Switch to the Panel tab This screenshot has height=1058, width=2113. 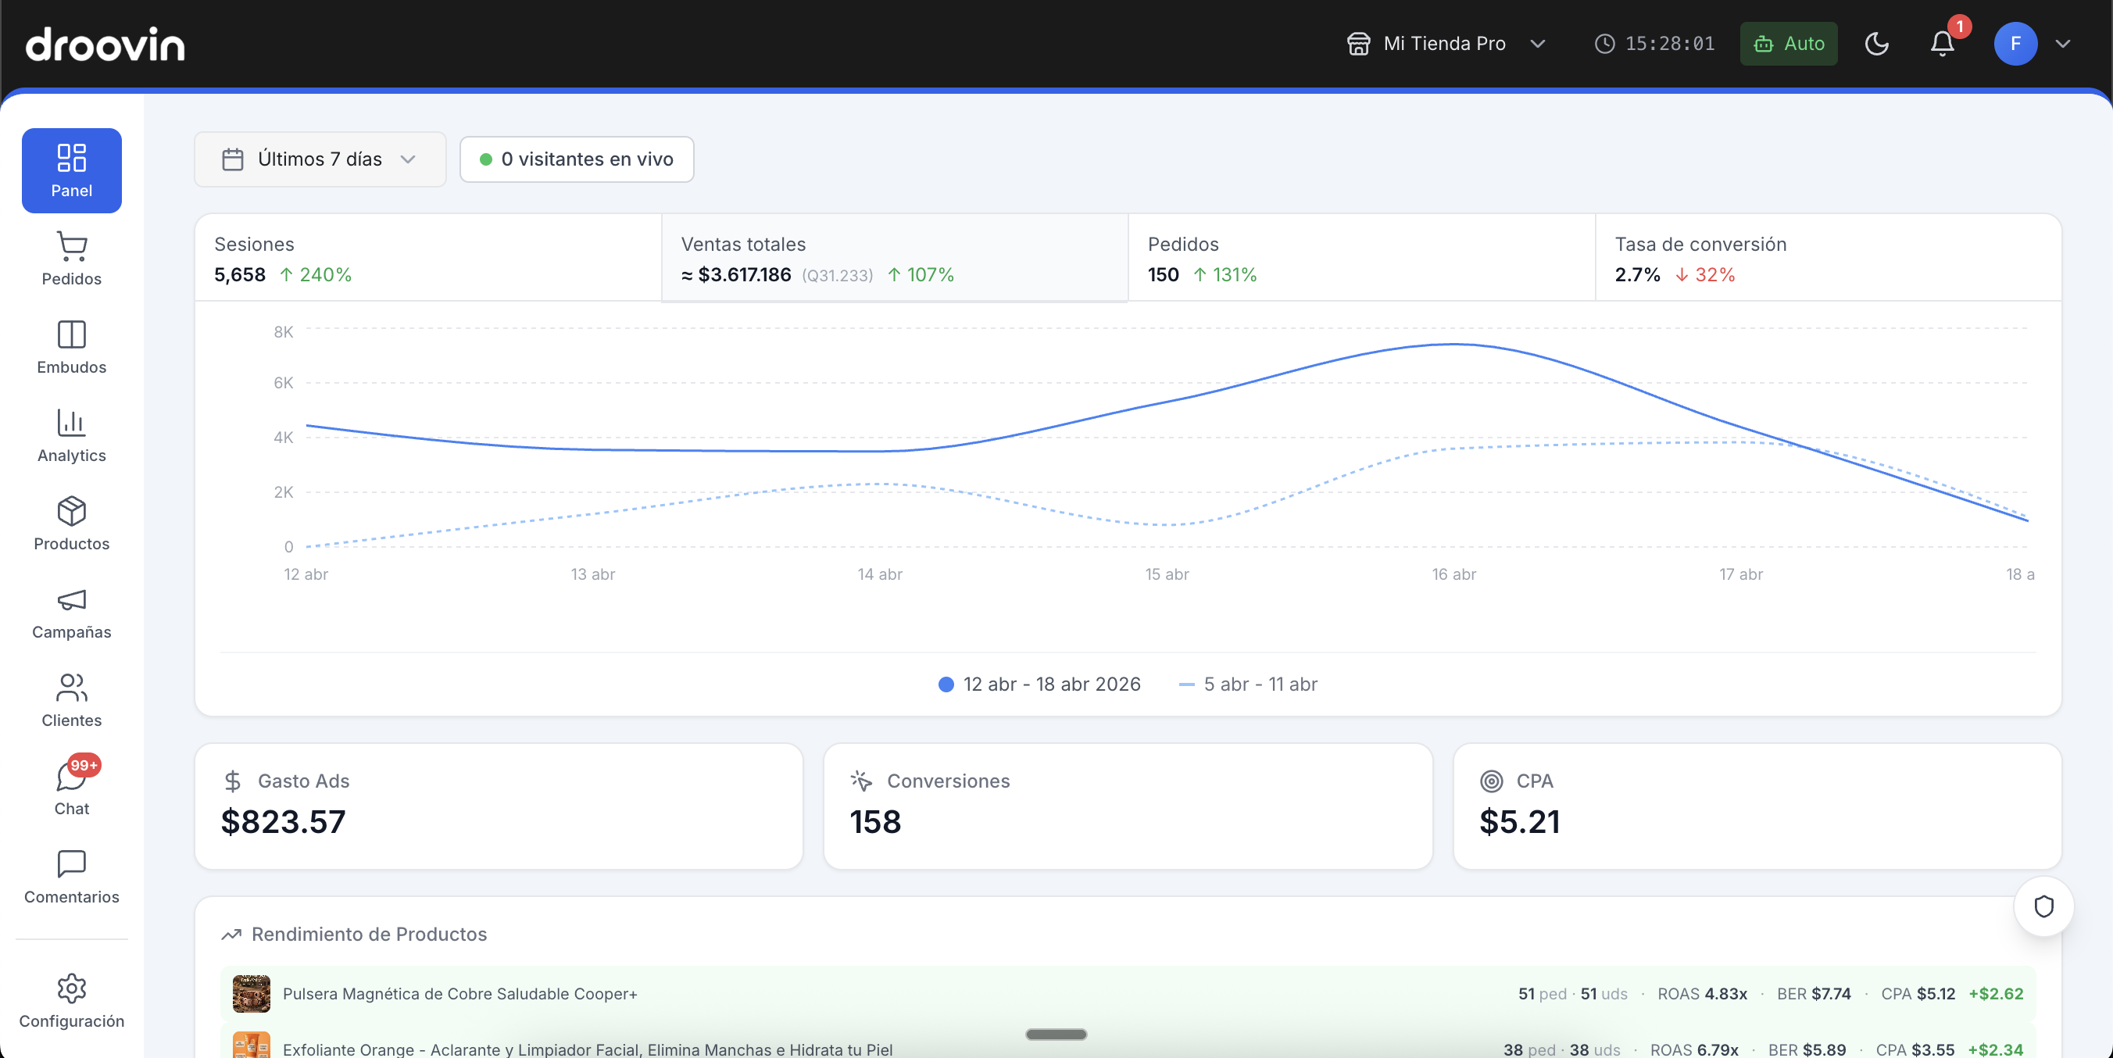point(71,170)
